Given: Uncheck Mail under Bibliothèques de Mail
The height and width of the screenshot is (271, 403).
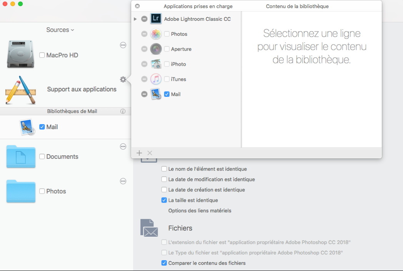Looking at the screenshot, I should pyautogui.click(x=42, y=127).
